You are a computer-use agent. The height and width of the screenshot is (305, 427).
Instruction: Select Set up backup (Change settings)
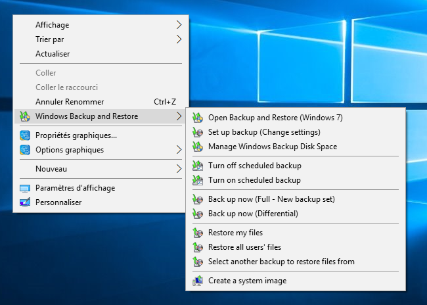click(296, 132)
